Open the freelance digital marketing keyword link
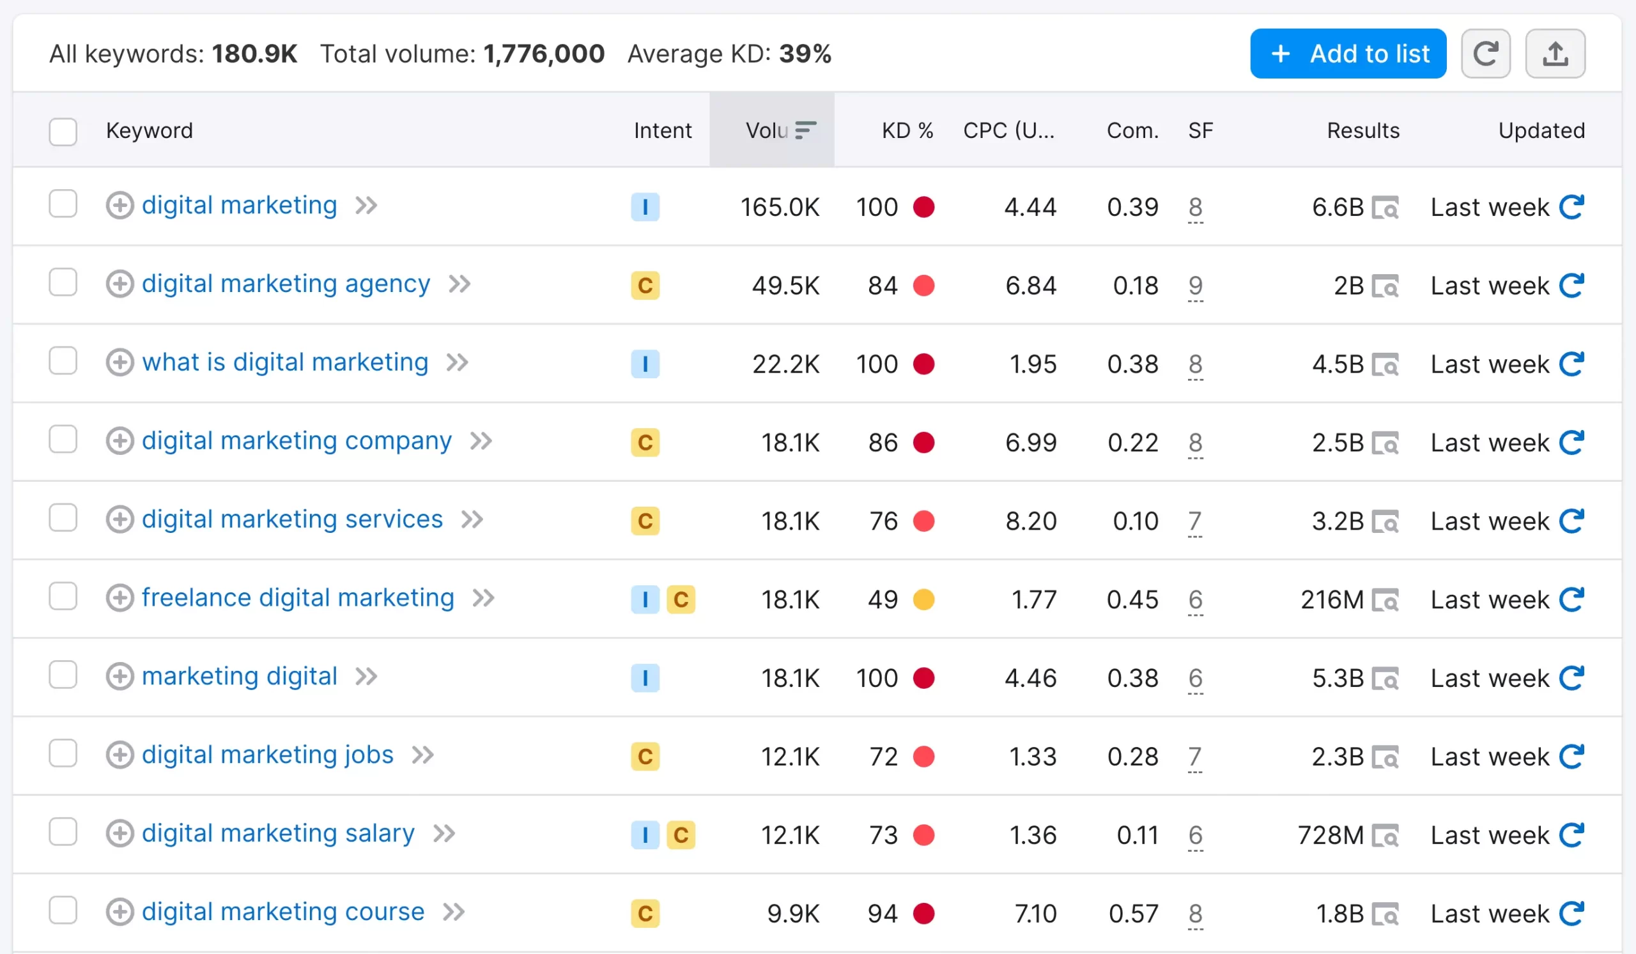 coord(298,597)
